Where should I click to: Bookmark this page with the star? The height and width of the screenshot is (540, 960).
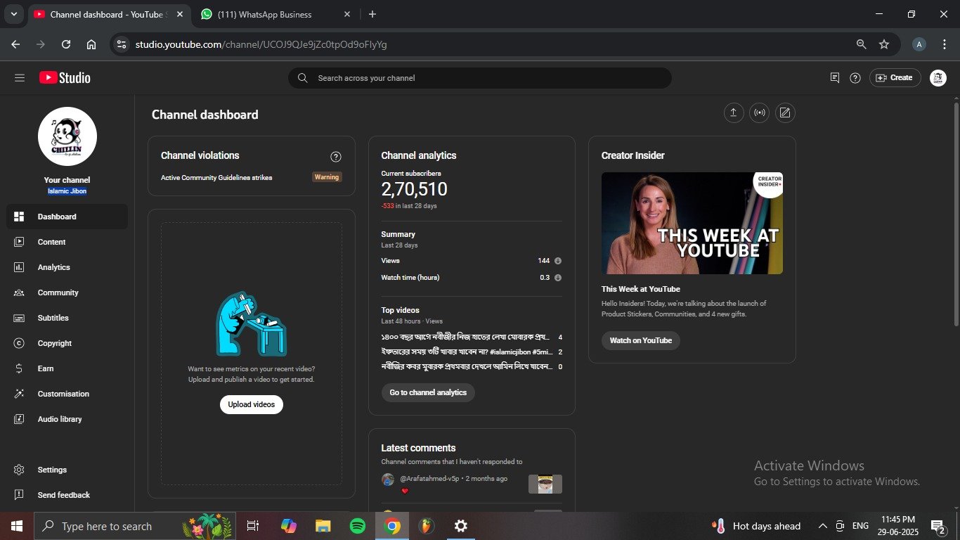click(x=884, y=44)
